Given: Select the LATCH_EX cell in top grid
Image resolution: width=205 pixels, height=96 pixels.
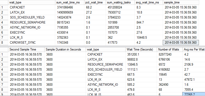Looking at the screenshot, I should tap(32, 12).
